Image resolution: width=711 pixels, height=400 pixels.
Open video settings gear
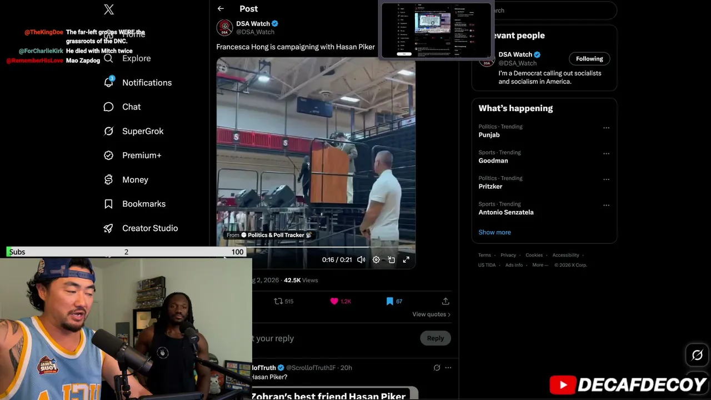[x=376, y=259]
